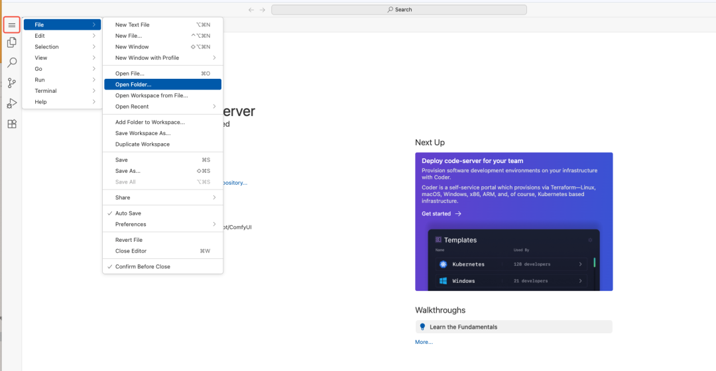Choose New Text File
Screen dimensions: 716x371
[162, 25]
